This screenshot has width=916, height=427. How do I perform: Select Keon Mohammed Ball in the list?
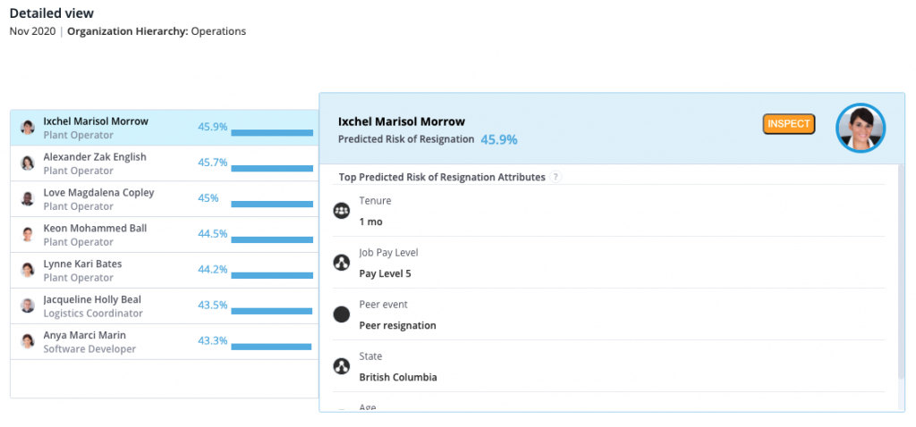tap(164, 235)
